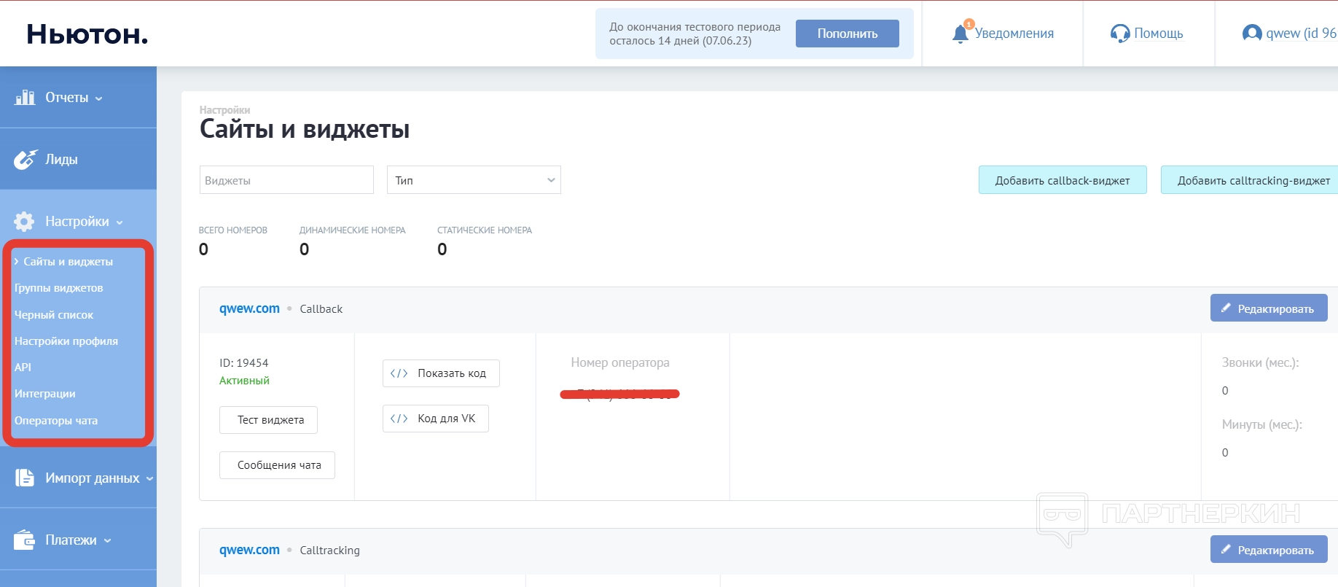Click the Звонки (мес.) label

pos(1261,362)
